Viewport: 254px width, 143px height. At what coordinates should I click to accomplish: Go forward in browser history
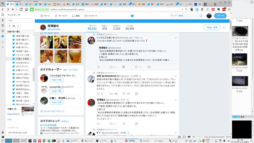(x=8, y=10)
